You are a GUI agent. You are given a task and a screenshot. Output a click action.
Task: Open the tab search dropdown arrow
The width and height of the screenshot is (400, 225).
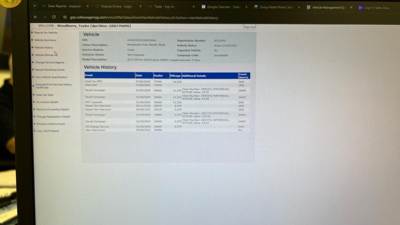34,6
